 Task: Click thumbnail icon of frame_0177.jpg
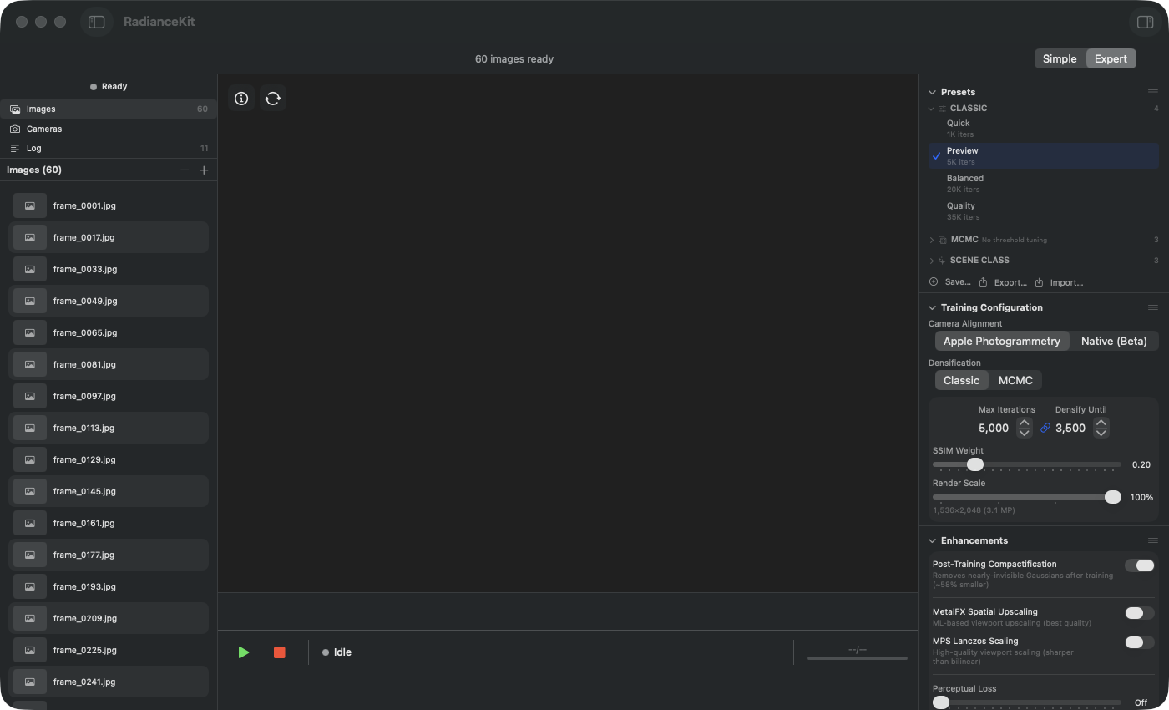[30, 555]
